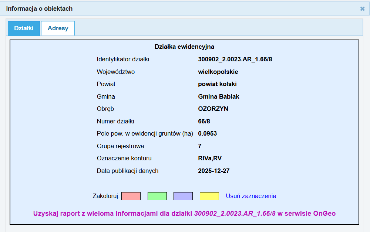This screenshot has width=370, height=232.
Task: Select the Powiat value powiat kolski
Action: [217, 84]
